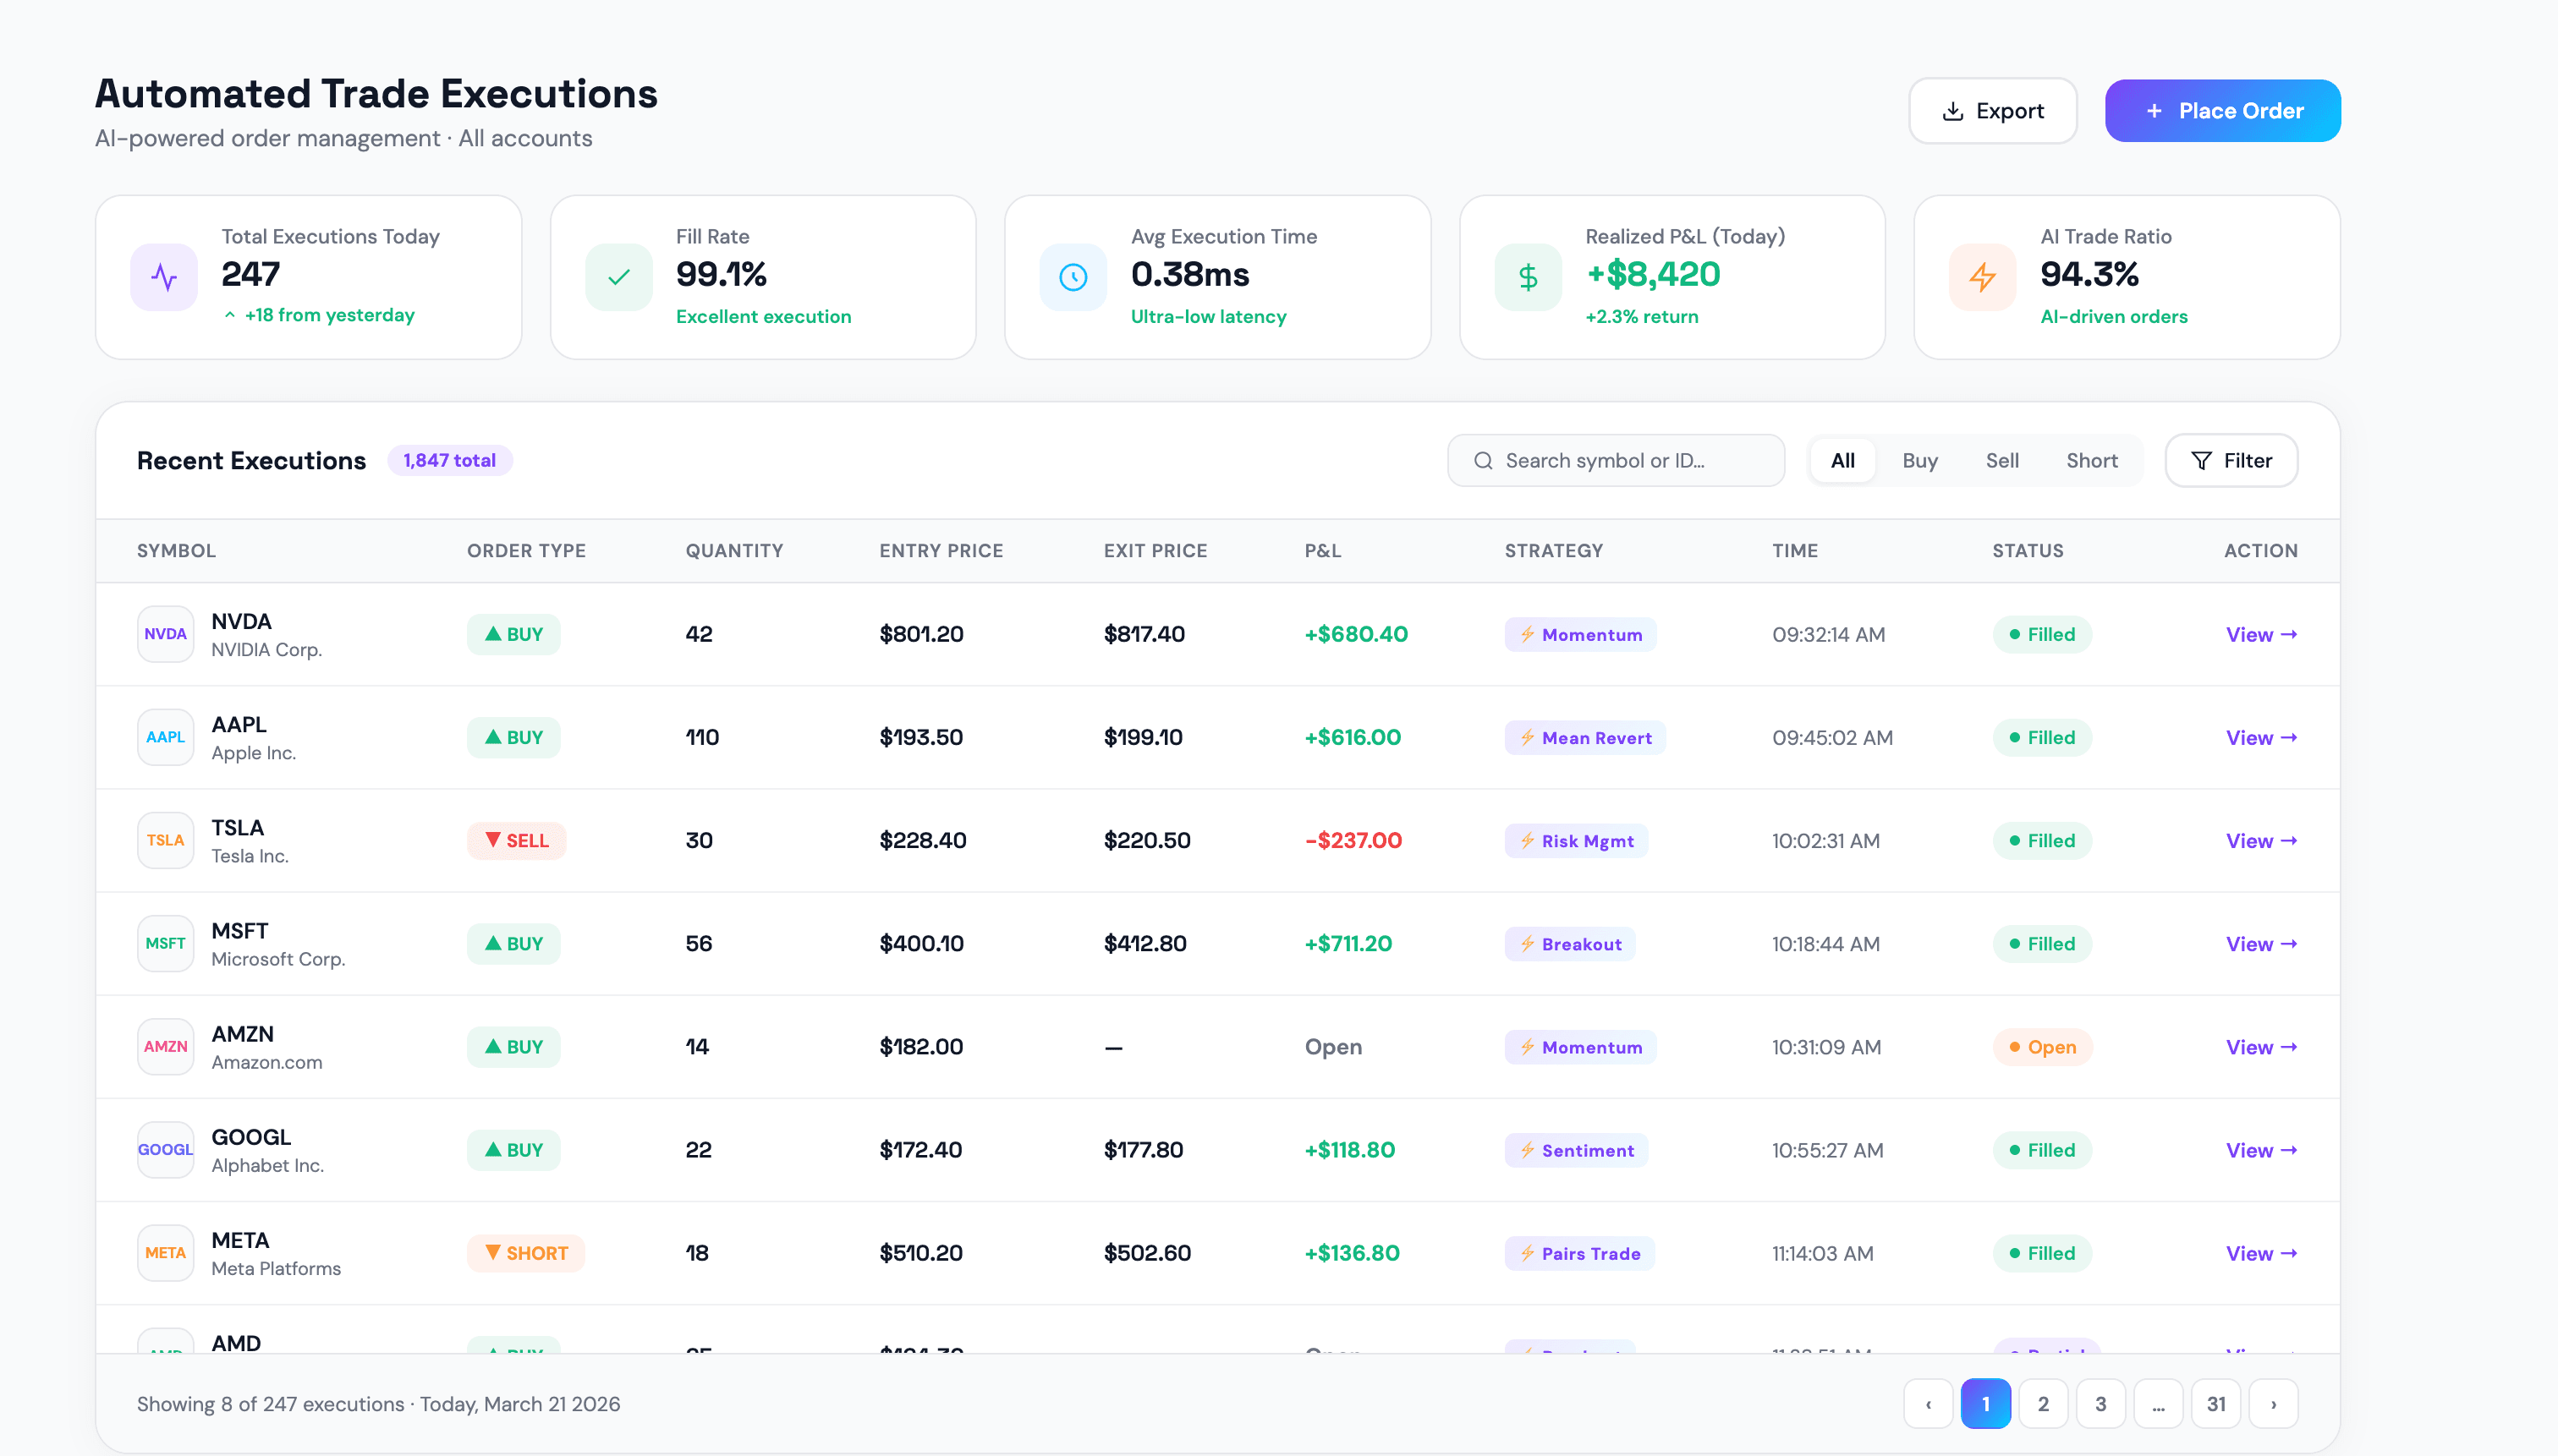Switch to the Buy filter tab
This screenshot has width=2558, height=1456.
coord(1918,460)
